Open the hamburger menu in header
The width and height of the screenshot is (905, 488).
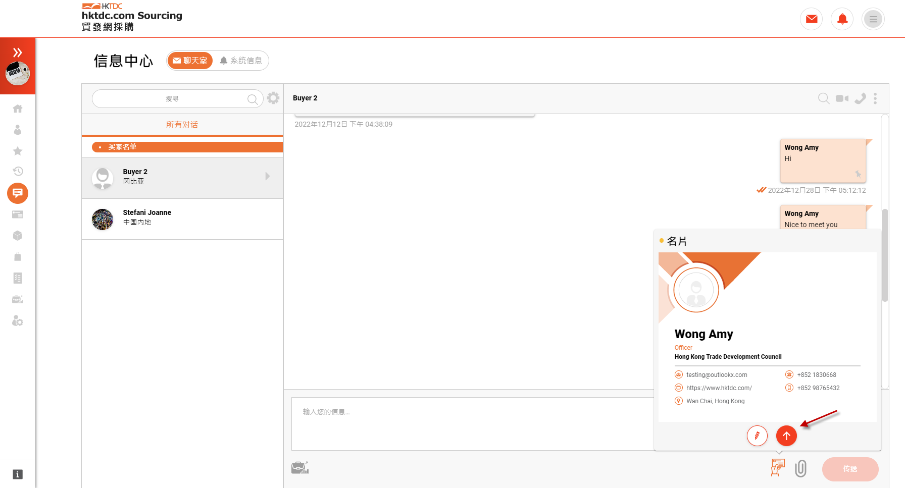click(873, 19)
